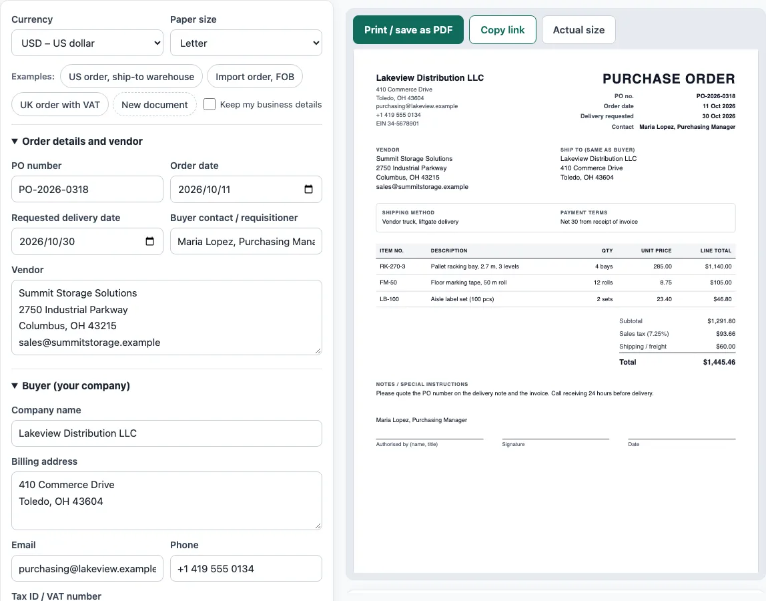Click Subtotal value $1,291.80

click(721, 321)
